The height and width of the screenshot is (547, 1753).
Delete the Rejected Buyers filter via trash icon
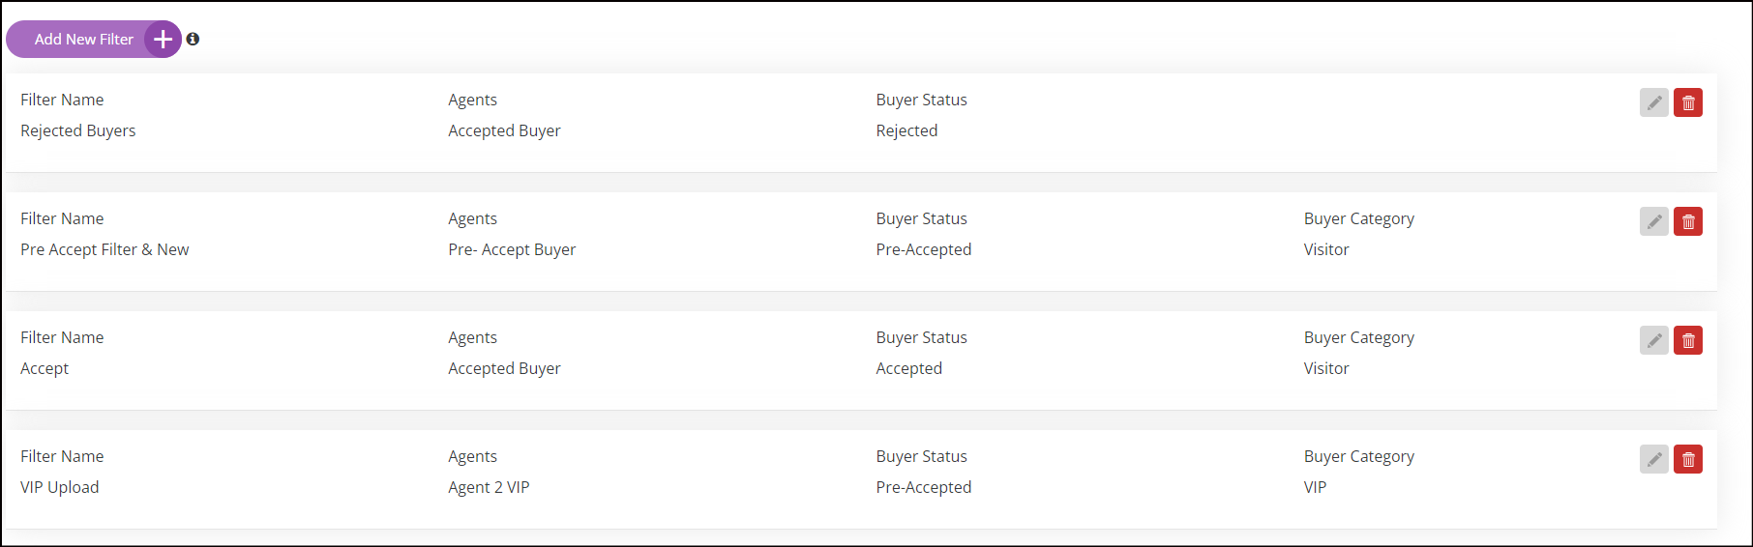click(1688, 102)
